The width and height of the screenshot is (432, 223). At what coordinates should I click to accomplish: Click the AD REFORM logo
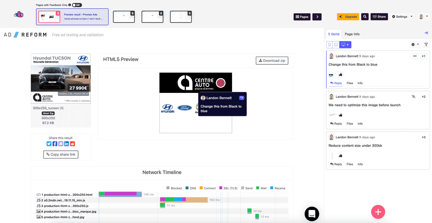pyautogui.click(x=25, y=35)
